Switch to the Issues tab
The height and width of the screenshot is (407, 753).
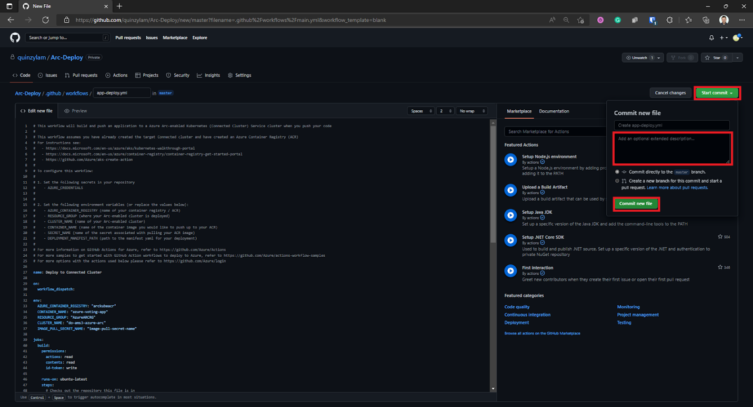(47, 75)
